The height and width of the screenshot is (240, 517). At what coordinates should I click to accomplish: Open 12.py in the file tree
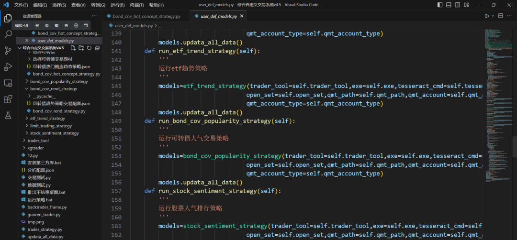tap(33, 155)
